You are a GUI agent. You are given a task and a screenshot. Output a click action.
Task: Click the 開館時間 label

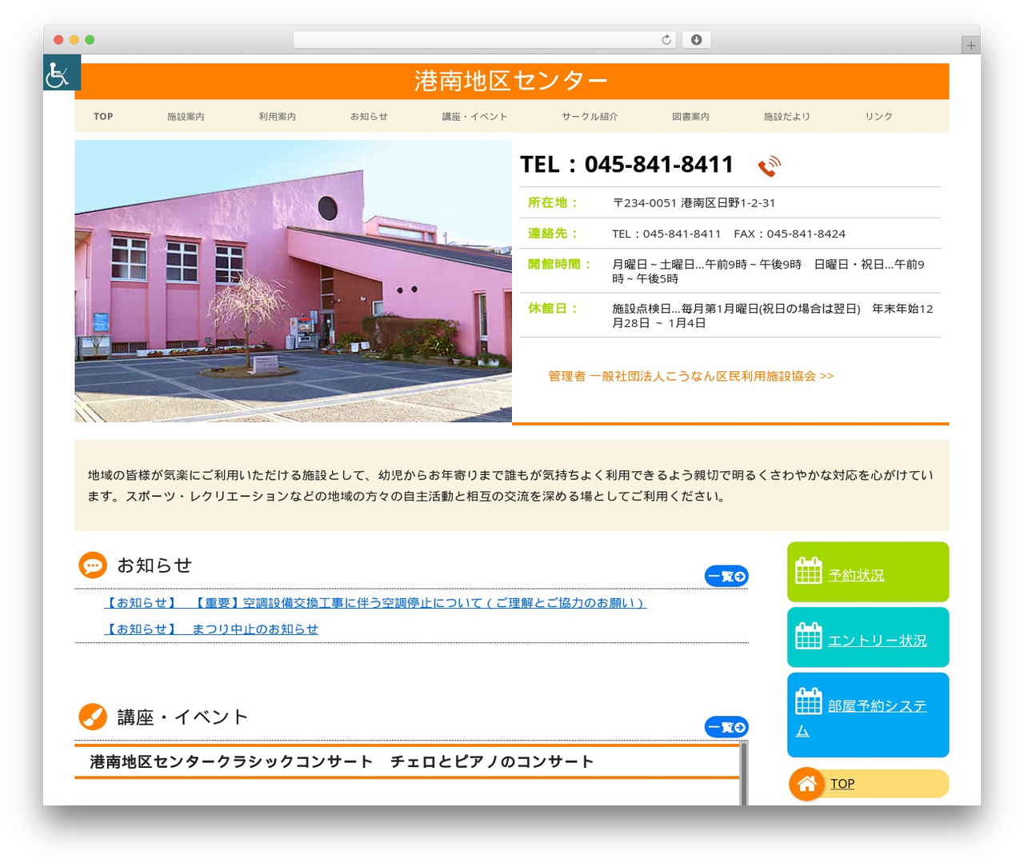559,264
